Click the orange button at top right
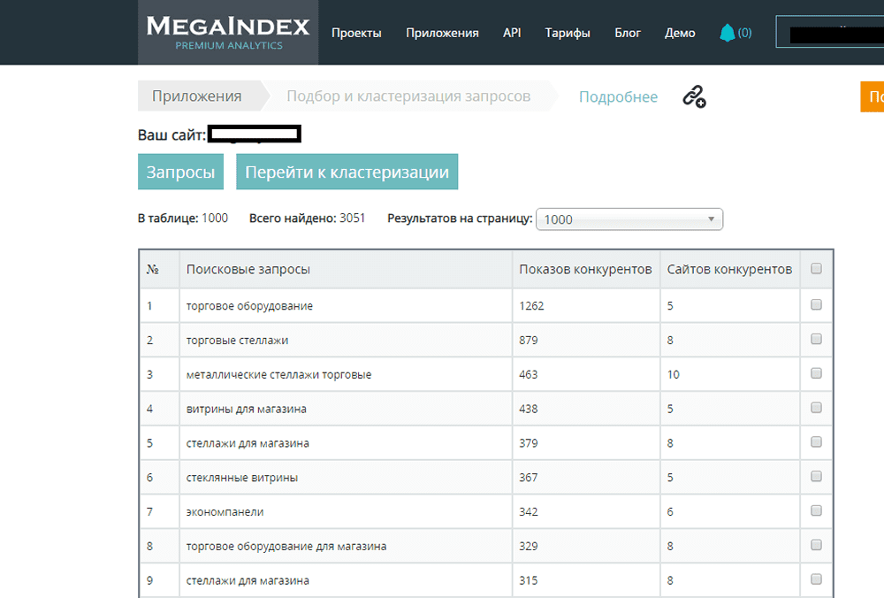The width and height of the screenshot is (884, 598). pyautogui.click(x=875, y=96)
